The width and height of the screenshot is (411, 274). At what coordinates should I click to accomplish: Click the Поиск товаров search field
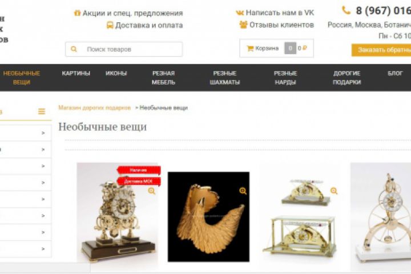(x=124, y=49)
